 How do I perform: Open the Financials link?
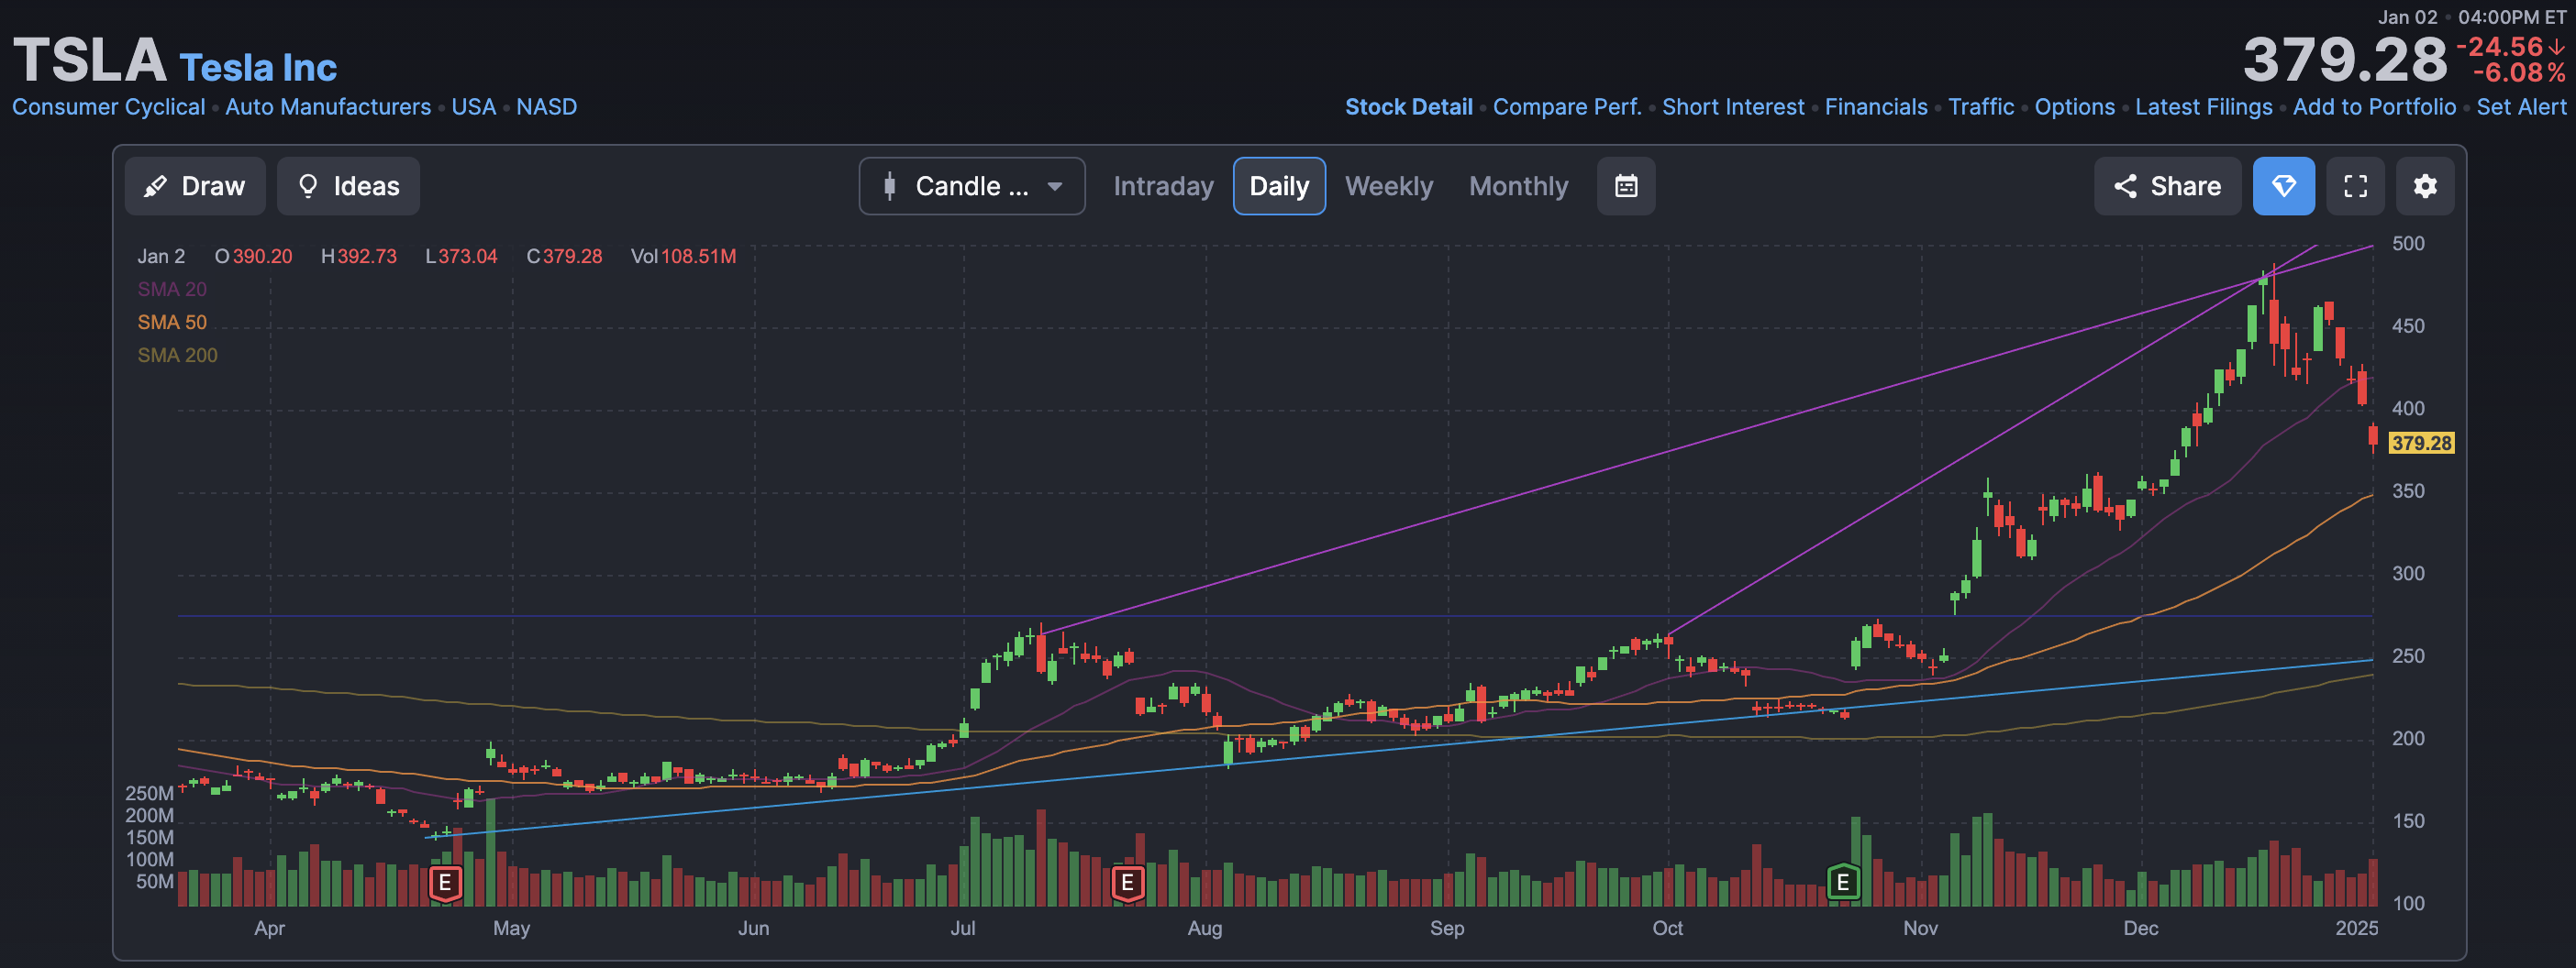click(x=1876, y=107)
